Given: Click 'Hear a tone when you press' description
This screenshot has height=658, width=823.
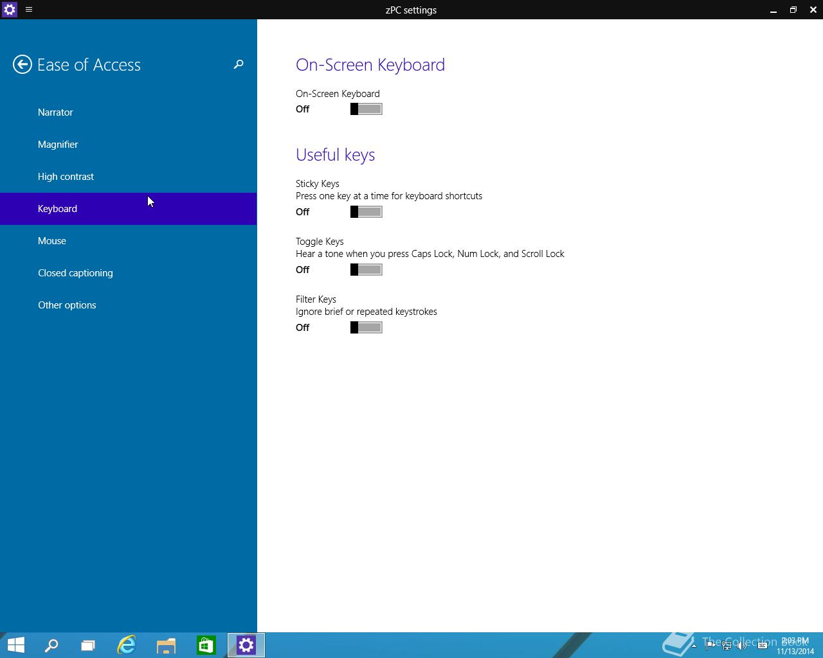Looking at the screenshot, I should [430, 254].
